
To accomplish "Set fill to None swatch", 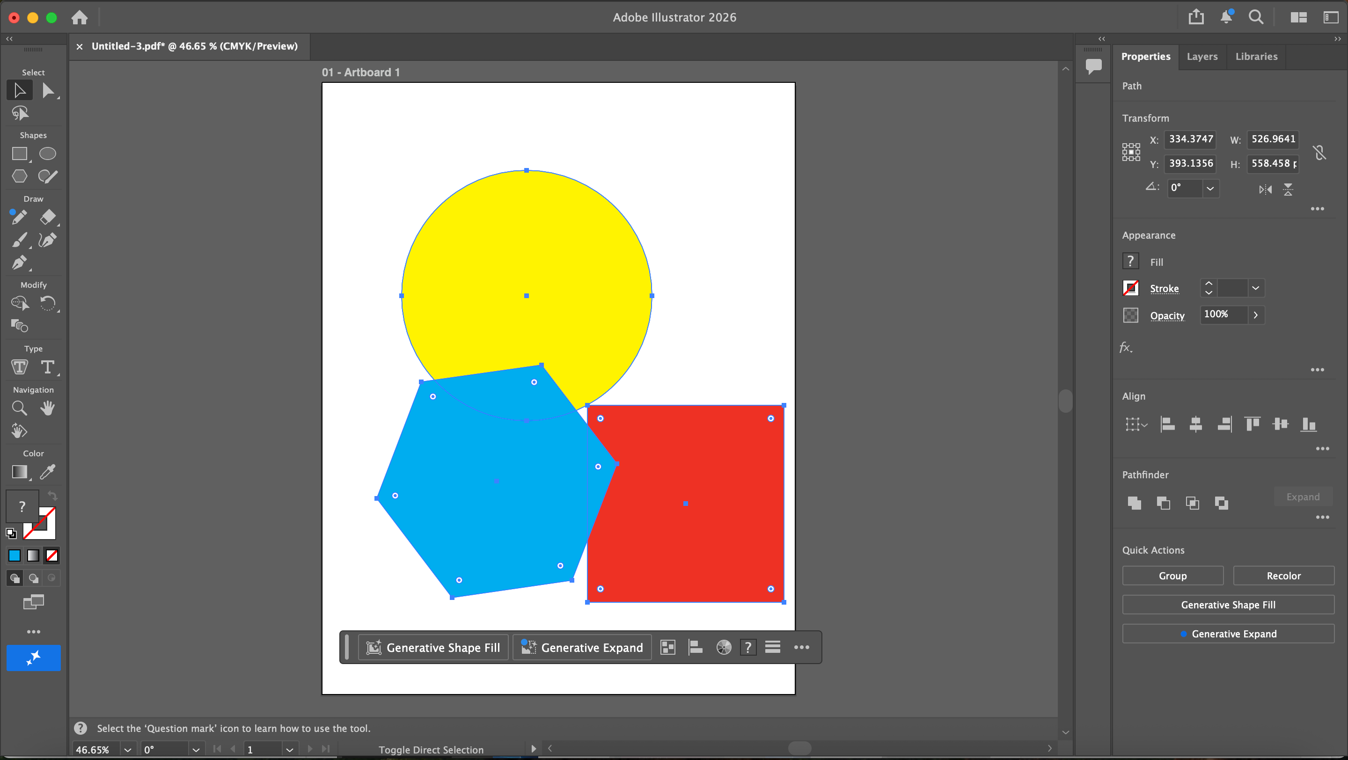I will coord(52,555).
